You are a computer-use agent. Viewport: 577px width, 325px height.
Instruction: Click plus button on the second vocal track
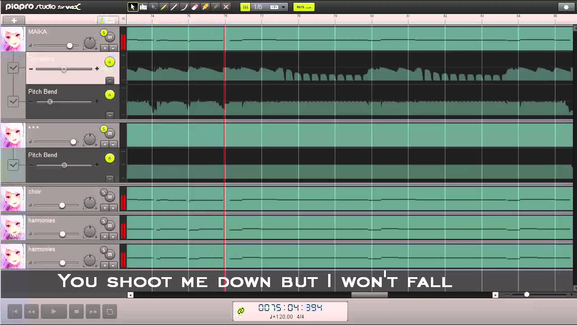click(105, 144)
